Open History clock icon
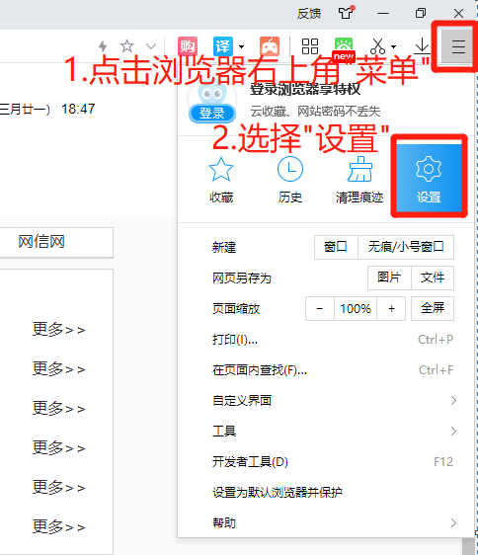 290,169
